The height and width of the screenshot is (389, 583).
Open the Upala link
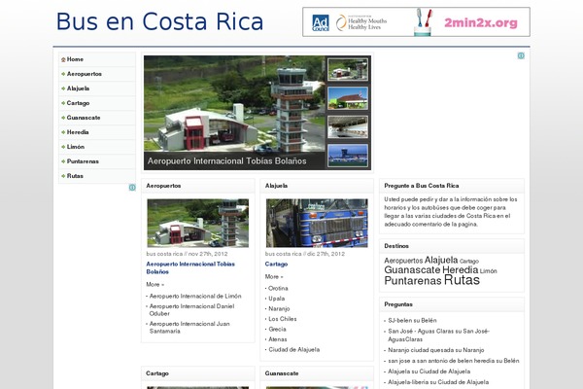[x=277, y=299]
